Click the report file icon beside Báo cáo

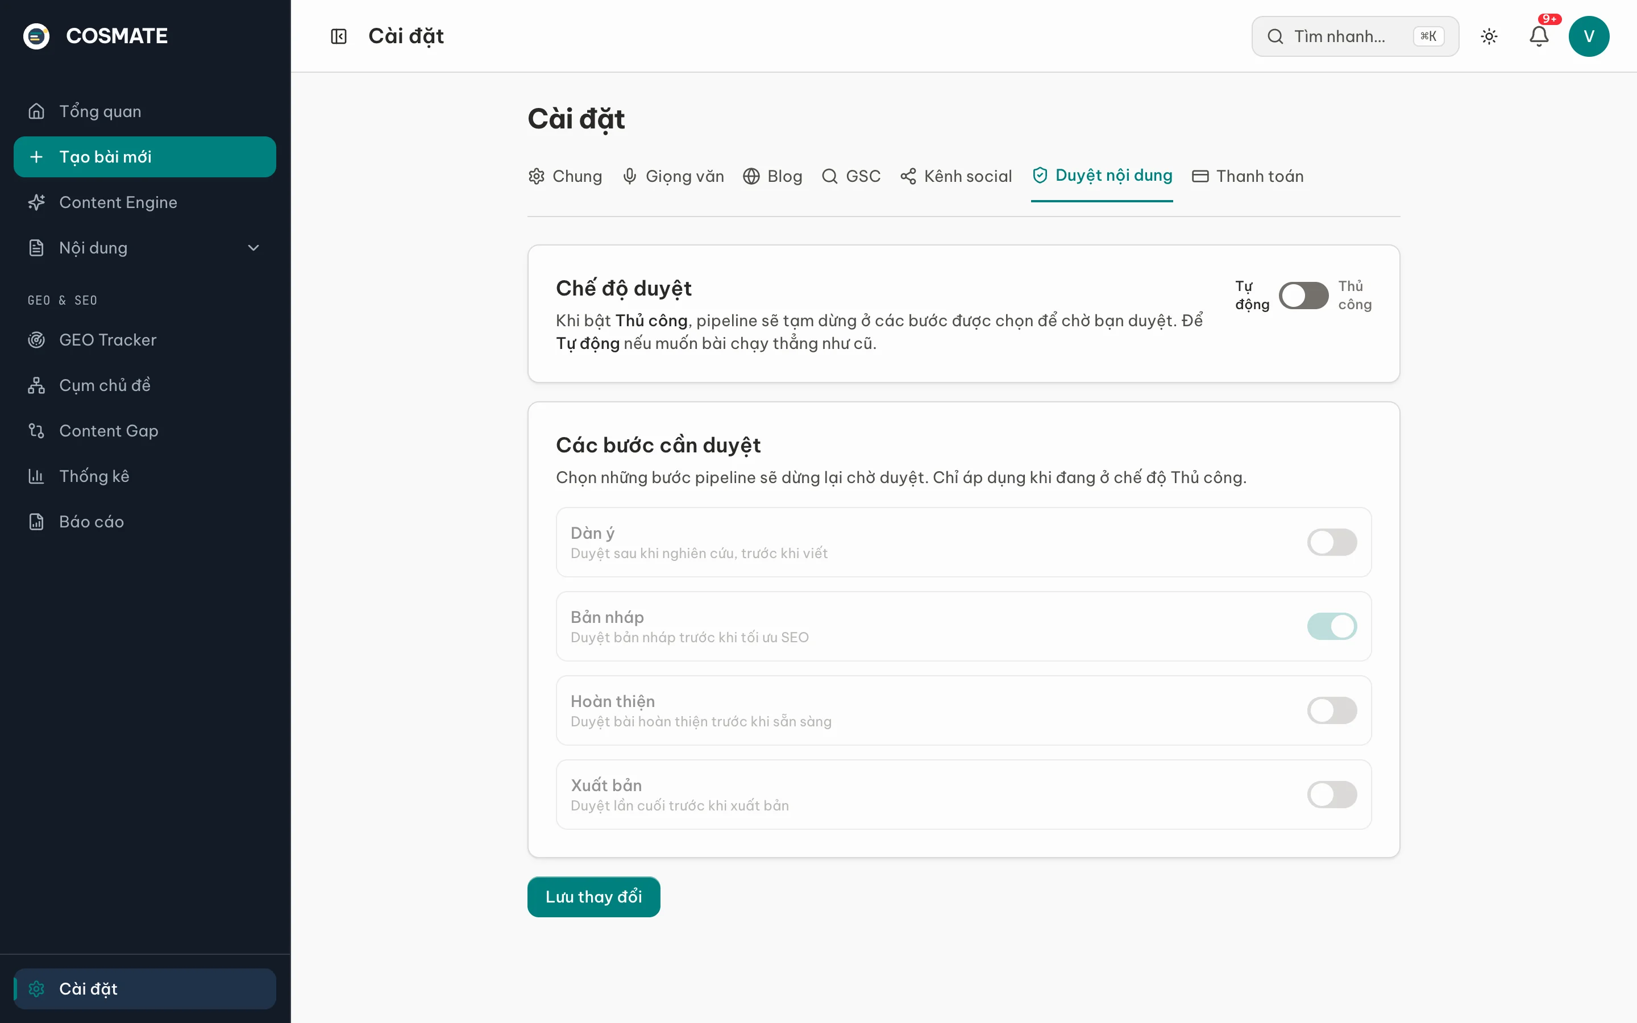click(x=36, y=522)
